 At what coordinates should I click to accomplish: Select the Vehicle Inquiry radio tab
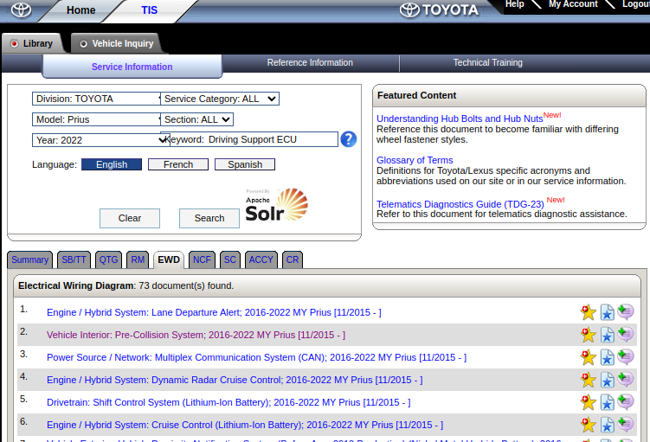click(x=117, y=43)
